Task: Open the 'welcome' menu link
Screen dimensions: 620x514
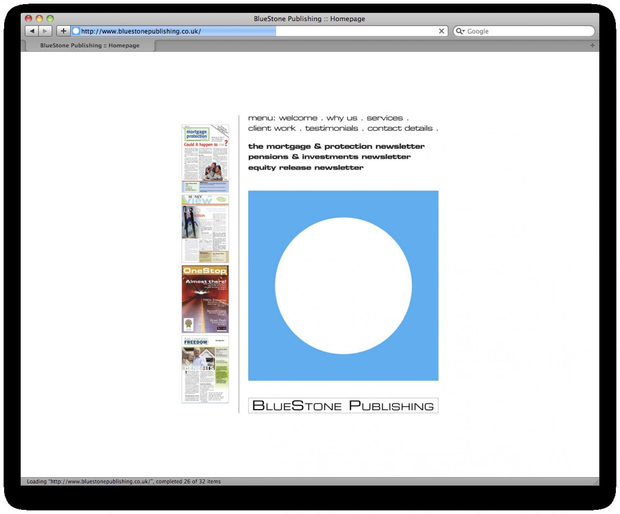Action: coord(298,118)
